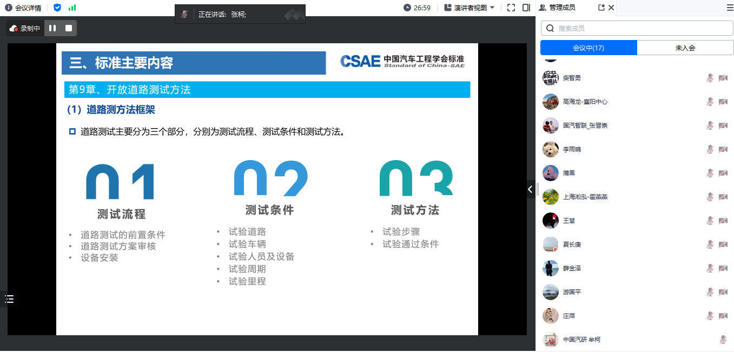Open the list icon at bottom left

(9, 299)
